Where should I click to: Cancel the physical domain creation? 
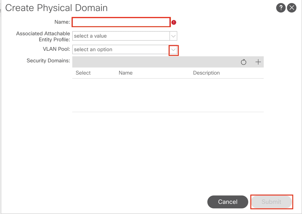[228, 202]
